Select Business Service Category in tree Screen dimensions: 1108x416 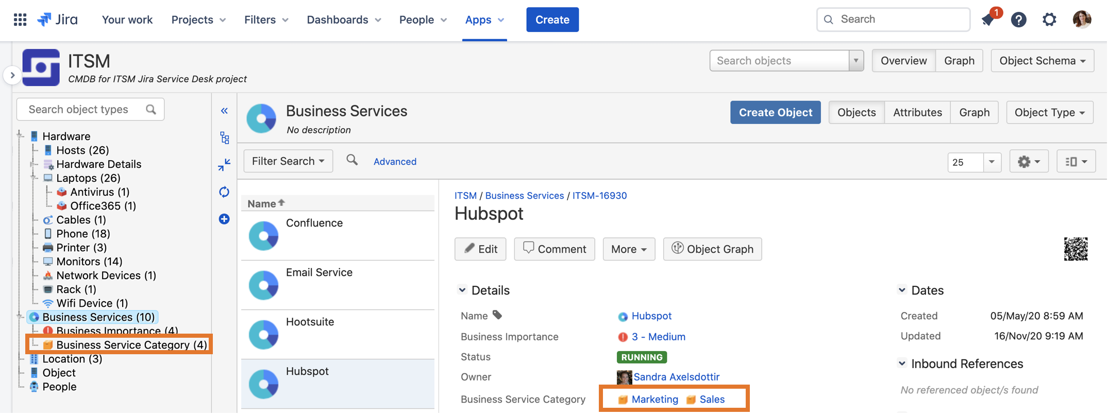tap(131, 345)
